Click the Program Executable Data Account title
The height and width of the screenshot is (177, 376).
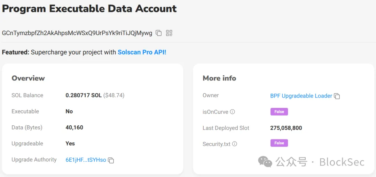tap(89, 9)
